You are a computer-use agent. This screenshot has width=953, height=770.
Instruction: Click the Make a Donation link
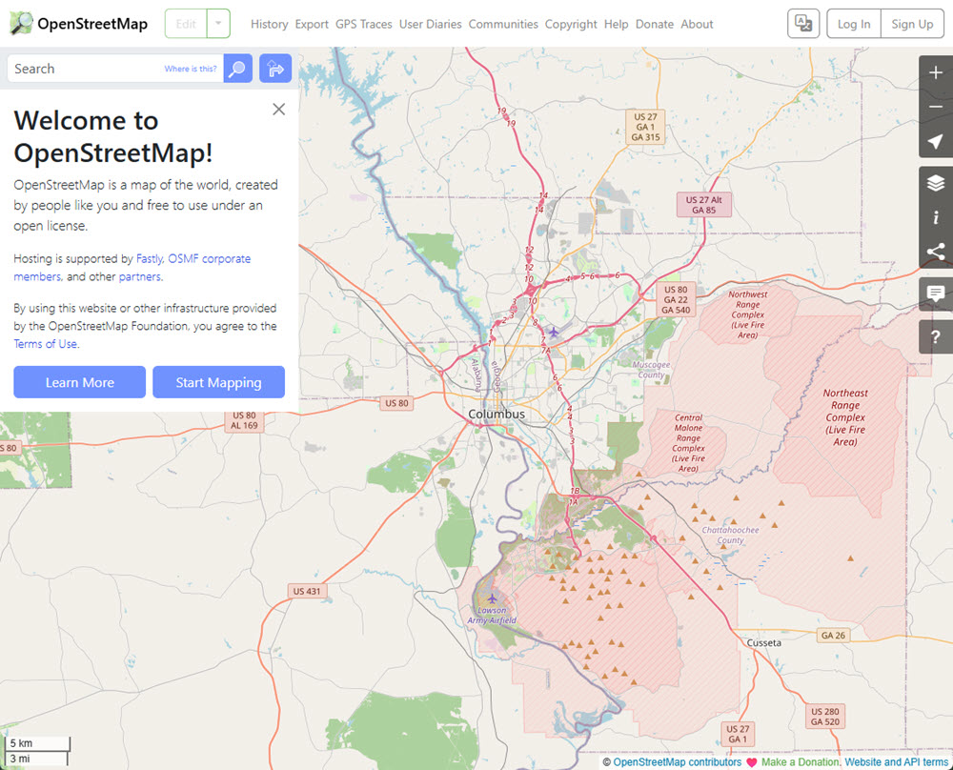pos(800,762)
